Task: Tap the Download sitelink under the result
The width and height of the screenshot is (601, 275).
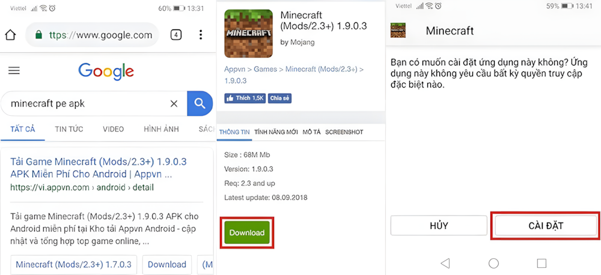Action: (167, 264)
